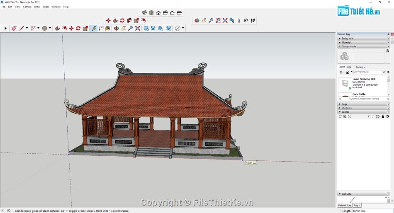Open the arc tools dropdown arrow
394x213 pixels.
coord(38,28)
